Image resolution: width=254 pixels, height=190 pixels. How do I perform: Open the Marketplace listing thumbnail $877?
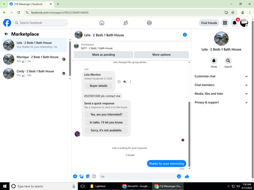point(76,46)
